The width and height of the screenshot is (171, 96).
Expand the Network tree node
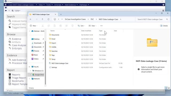(29, 79)
